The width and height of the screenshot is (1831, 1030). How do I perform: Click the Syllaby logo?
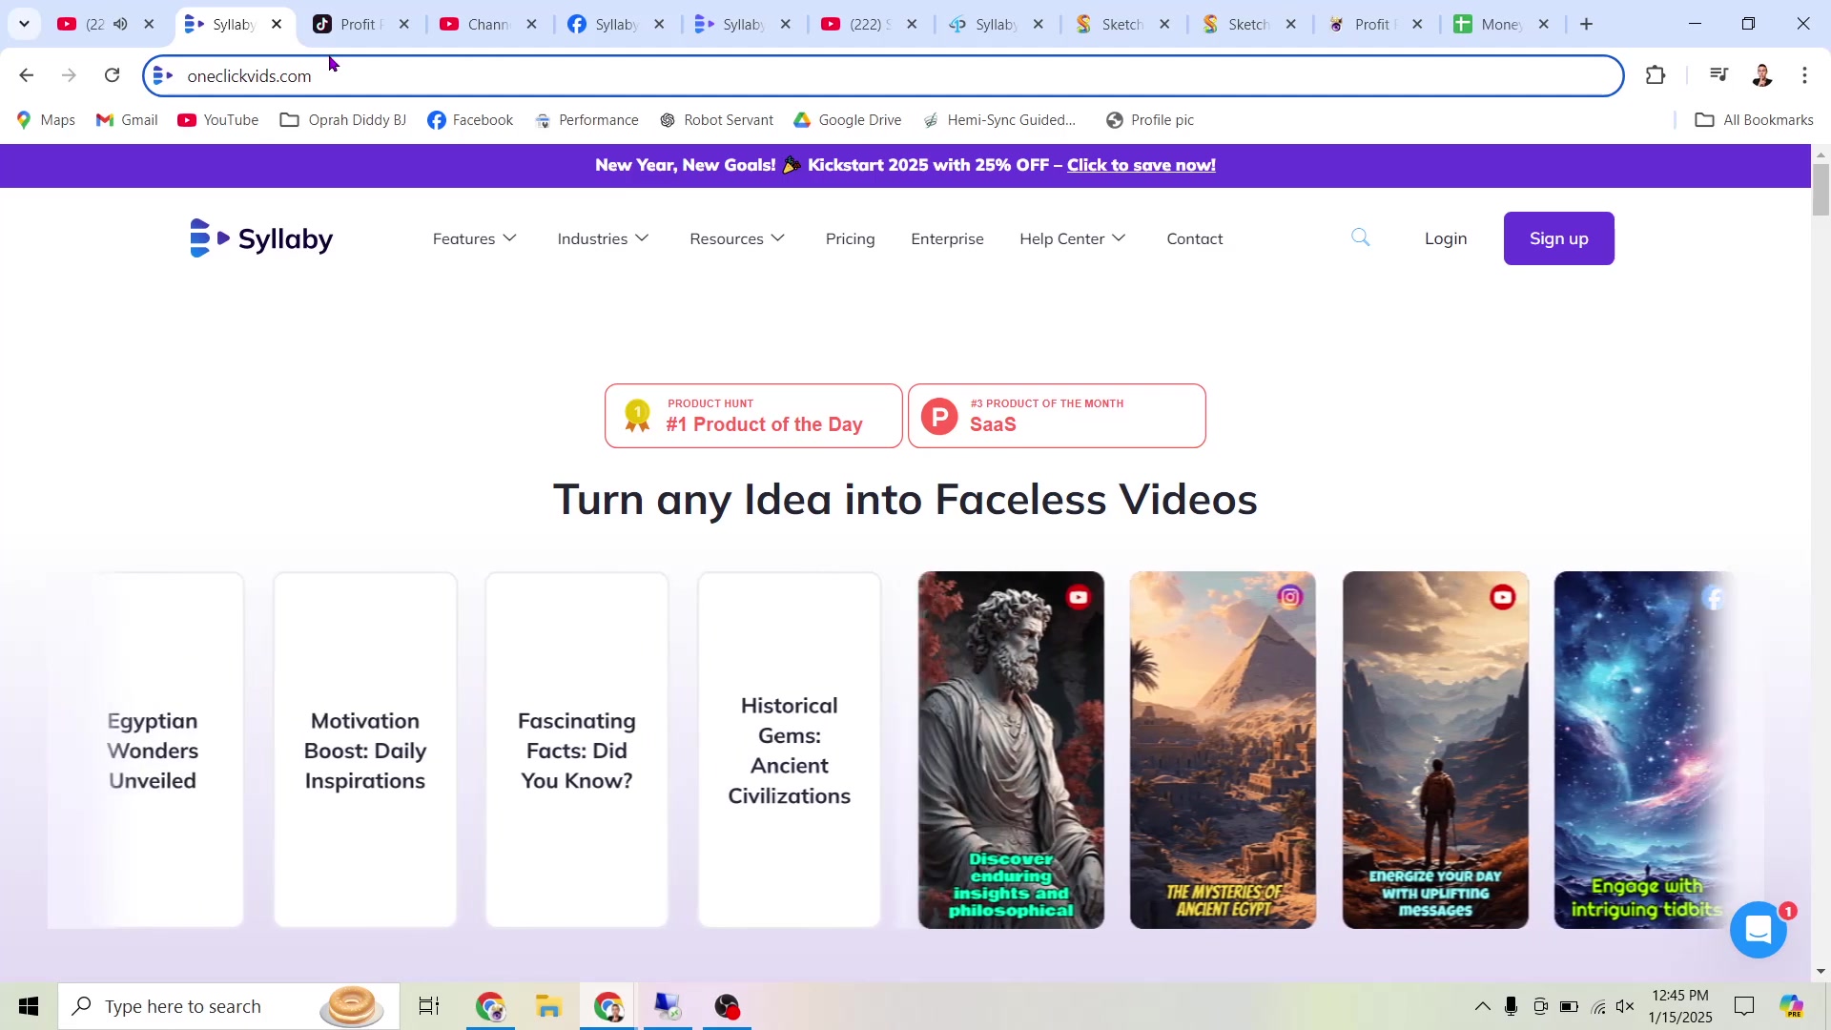tap(261, 238)
